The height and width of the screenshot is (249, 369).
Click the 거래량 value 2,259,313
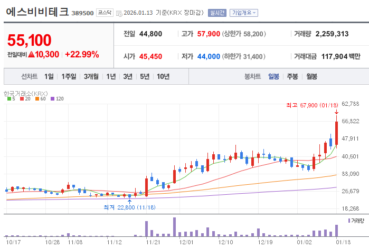click(332, 34)
